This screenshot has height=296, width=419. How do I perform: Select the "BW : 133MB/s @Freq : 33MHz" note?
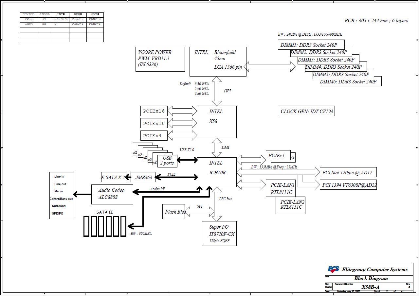(274, 167)
